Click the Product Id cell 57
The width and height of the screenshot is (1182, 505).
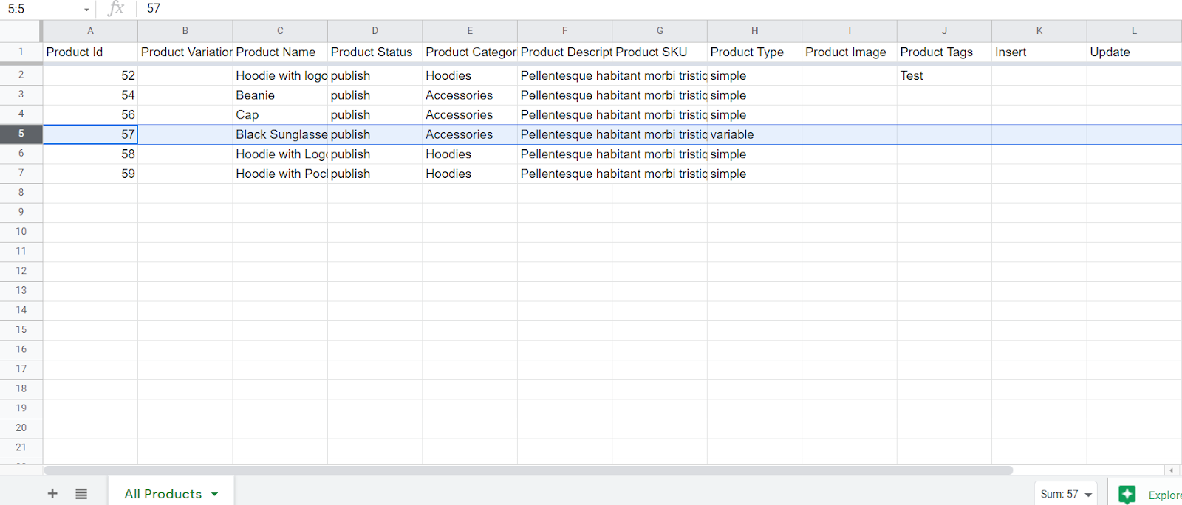click(90, 134)
